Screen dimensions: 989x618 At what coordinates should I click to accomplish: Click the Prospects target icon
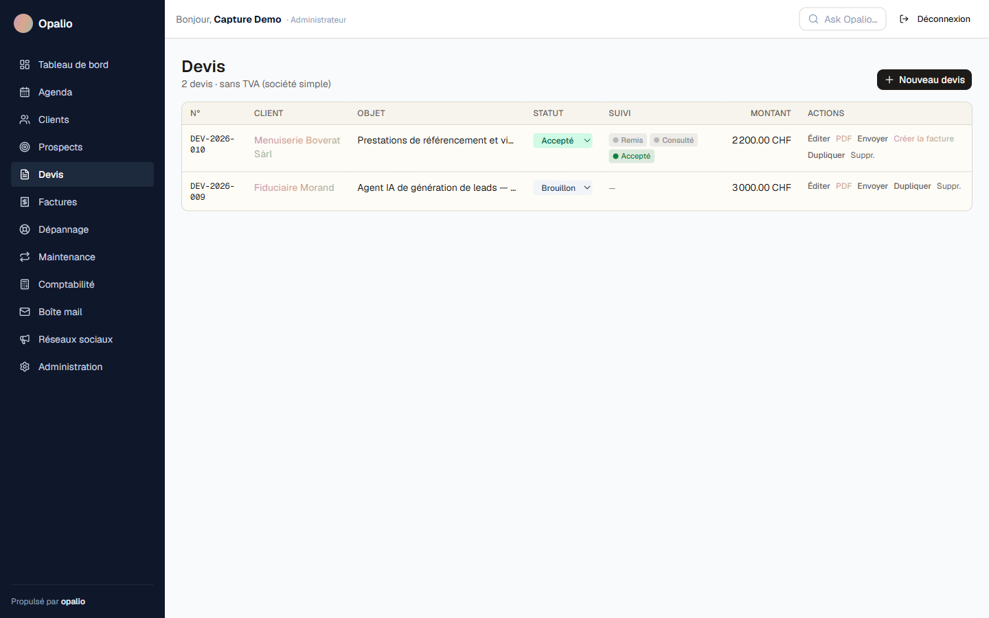click(x=25, y=147)
